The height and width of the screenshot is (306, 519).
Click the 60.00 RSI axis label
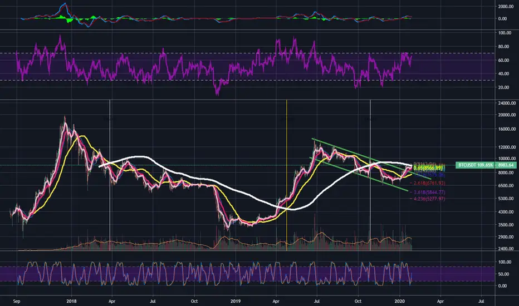(x=502, y=60)
